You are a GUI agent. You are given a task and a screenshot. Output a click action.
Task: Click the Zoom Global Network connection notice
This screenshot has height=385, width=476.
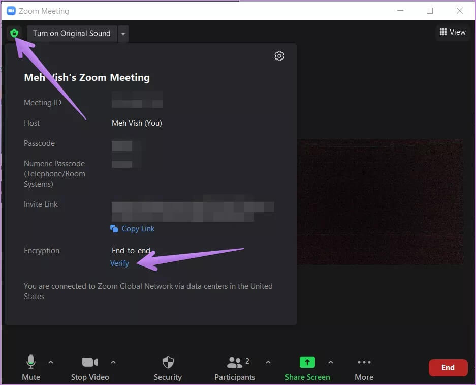pos(148,291)
